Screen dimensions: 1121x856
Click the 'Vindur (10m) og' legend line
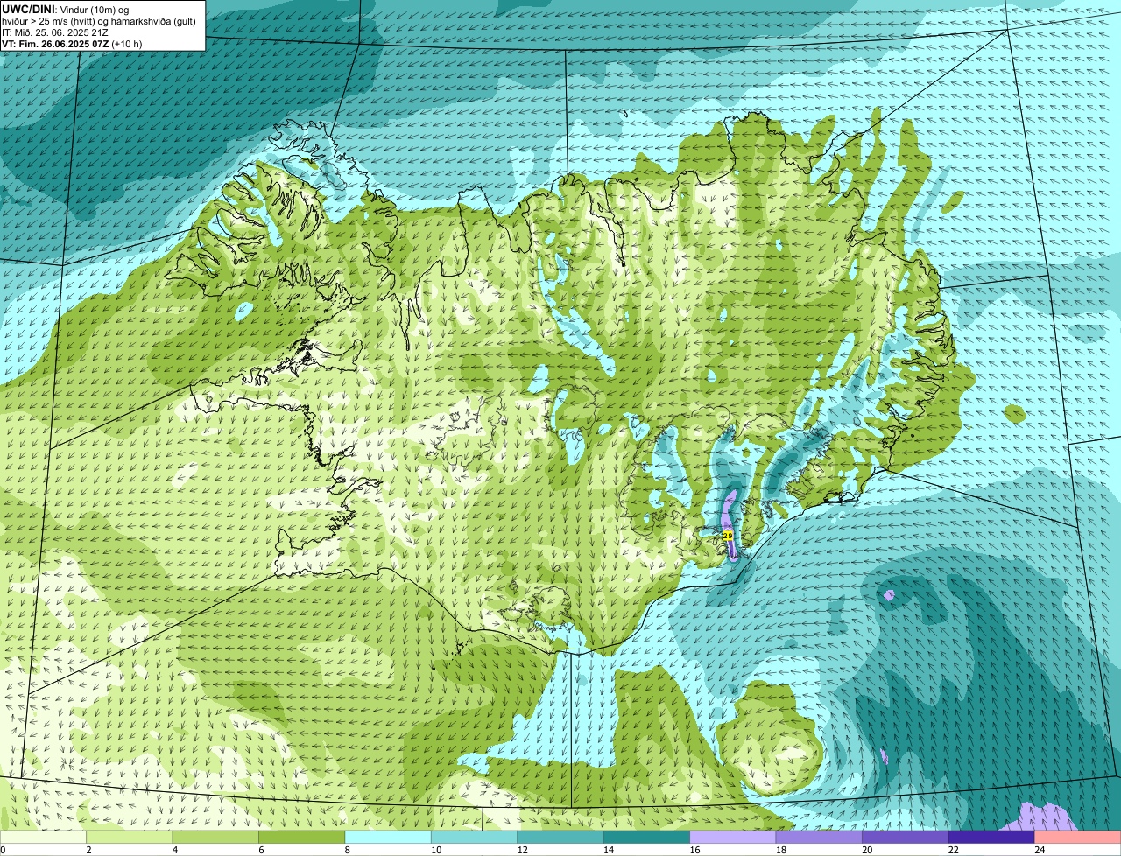pyautogui.click(x=95, y=9)
